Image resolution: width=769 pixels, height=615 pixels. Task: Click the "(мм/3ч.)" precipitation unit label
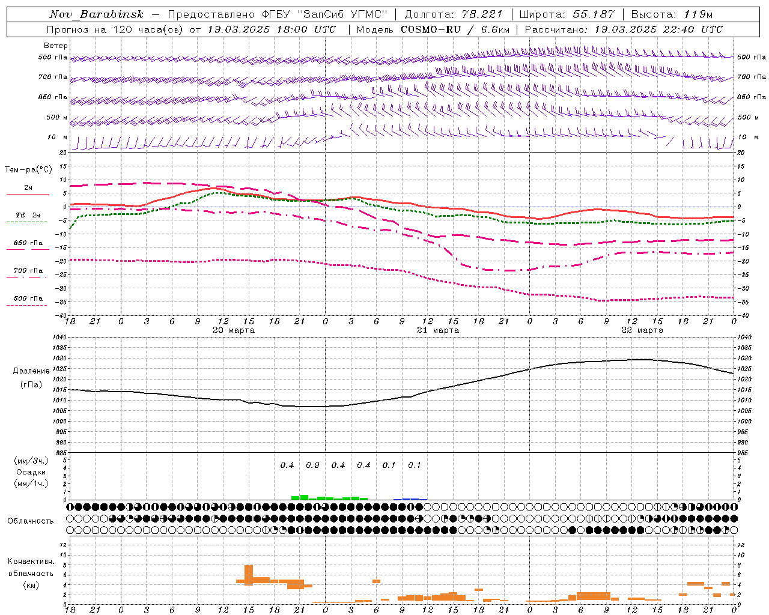(x=31, y=461)
